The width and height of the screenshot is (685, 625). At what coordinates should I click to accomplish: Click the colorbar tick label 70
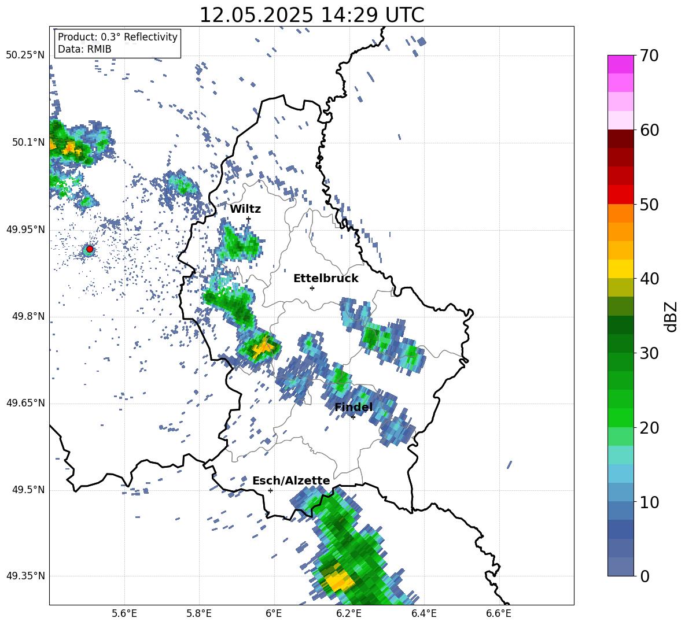649,56
